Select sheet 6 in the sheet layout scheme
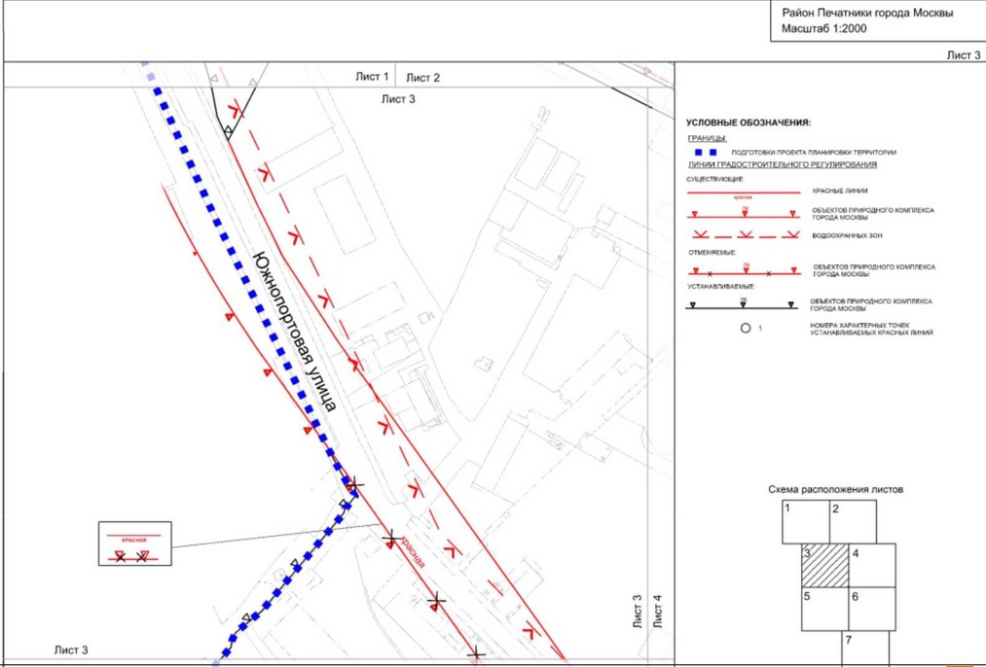Screen dimensions: 986x667 point(872,609)
